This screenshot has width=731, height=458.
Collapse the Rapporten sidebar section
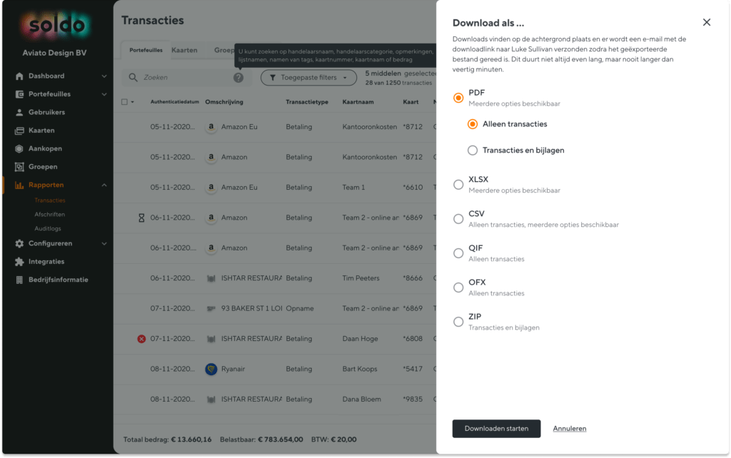pos(104,185)
